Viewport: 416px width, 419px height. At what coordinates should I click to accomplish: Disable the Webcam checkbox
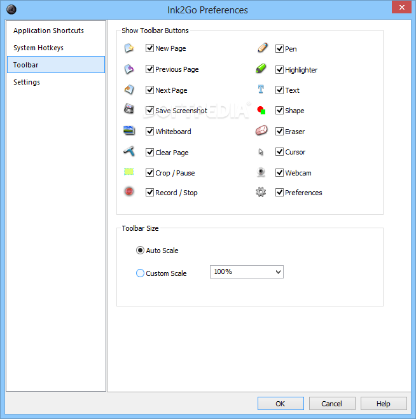click(x=279, y=173)
